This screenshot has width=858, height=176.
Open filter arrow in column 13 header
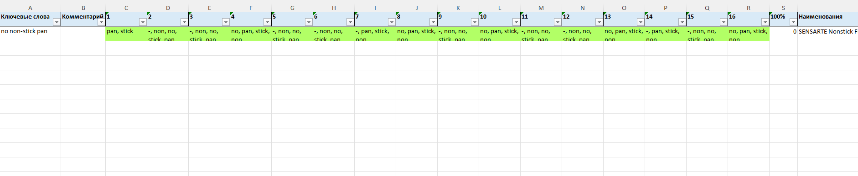pyautogui.click(x=641, y=22)
